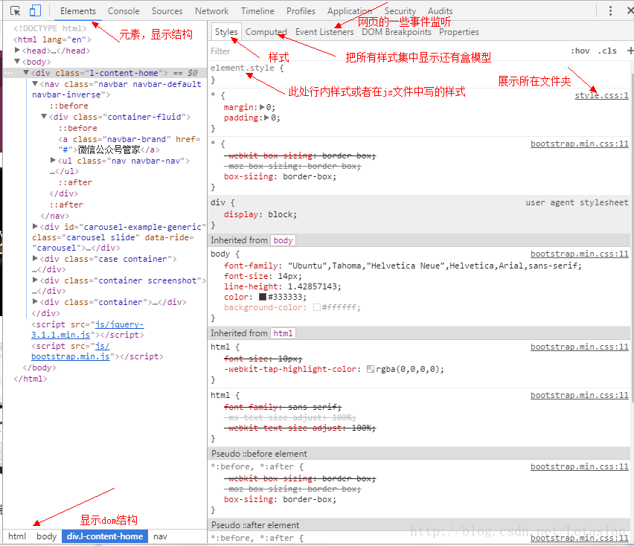Click the active box-sizing declaration under the * rule

point(281,176)
